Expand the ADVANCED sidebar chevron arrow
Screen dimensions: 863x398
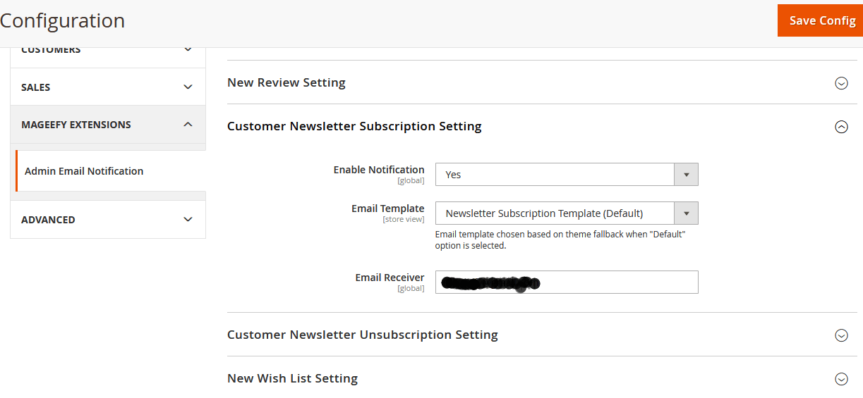tap(188, 219)
